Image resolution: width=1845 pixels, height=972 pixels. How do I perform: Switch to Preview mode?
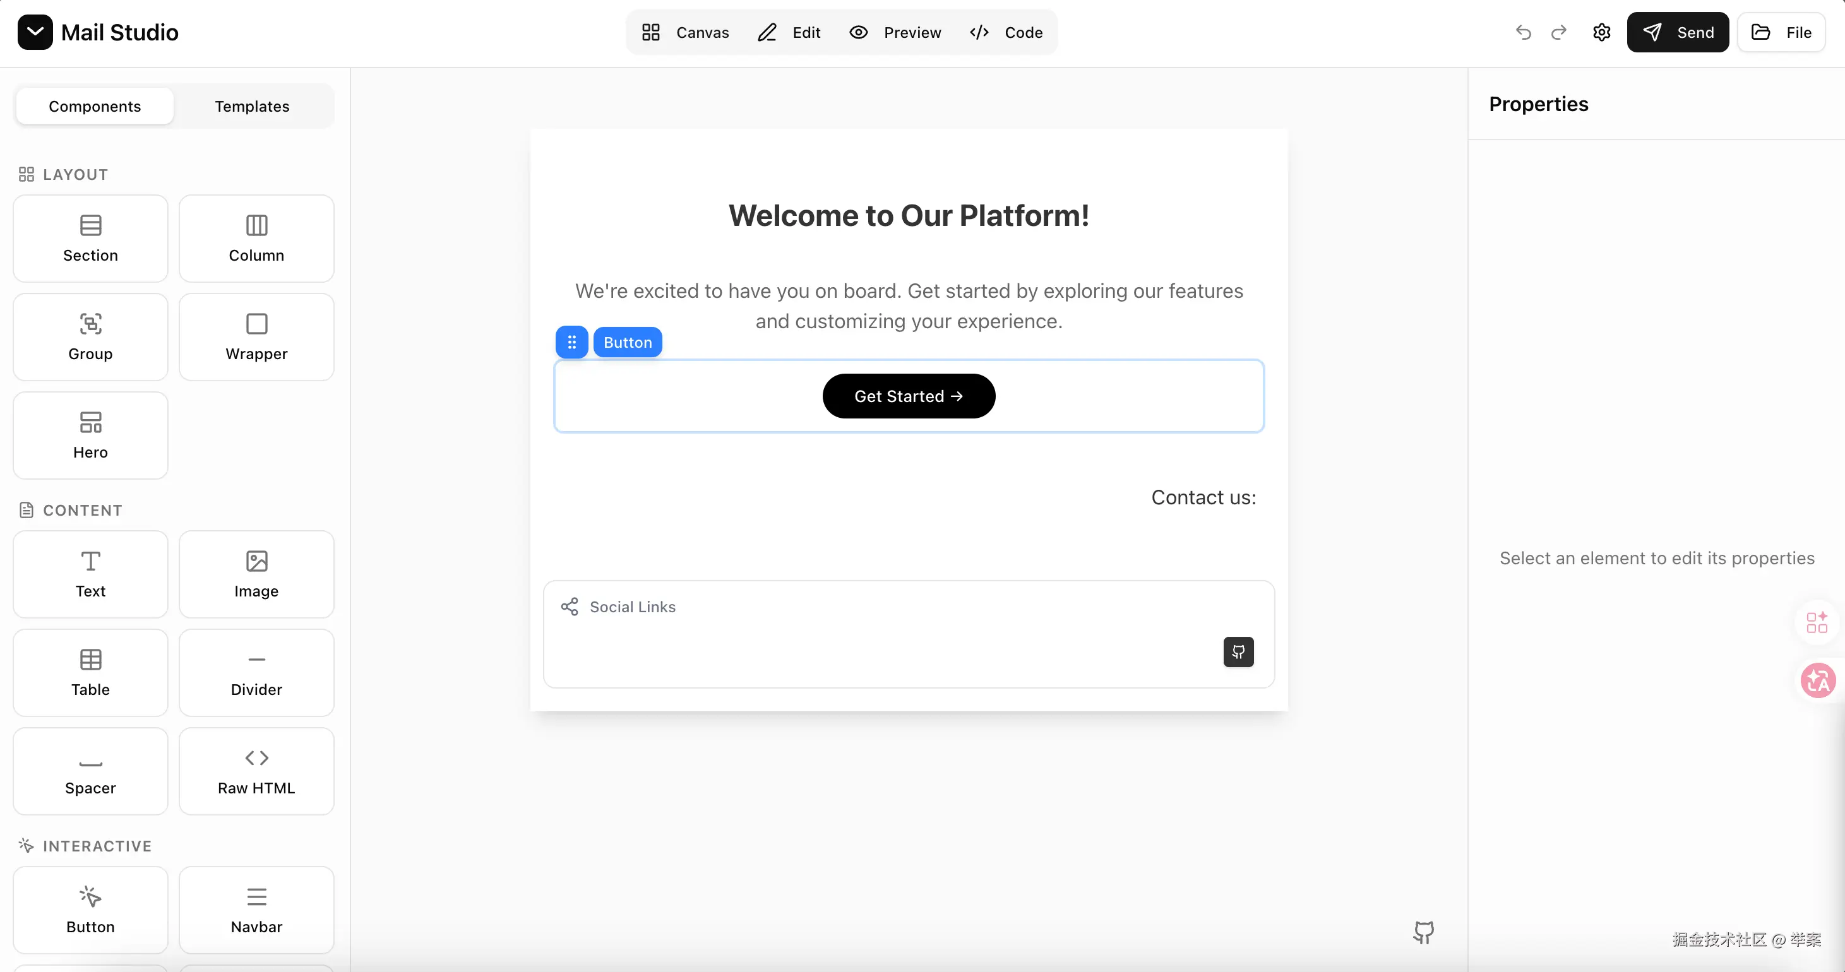pos(895,32)
